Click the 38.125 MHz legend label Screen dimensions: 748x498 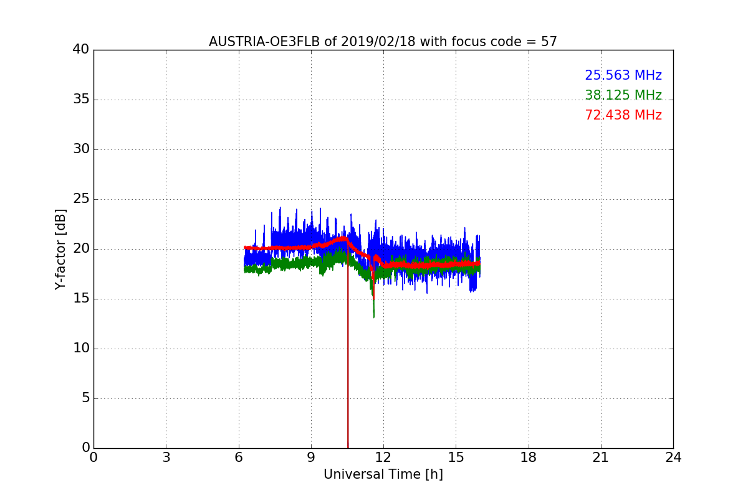pyautogui.click(x=623, y=95)
